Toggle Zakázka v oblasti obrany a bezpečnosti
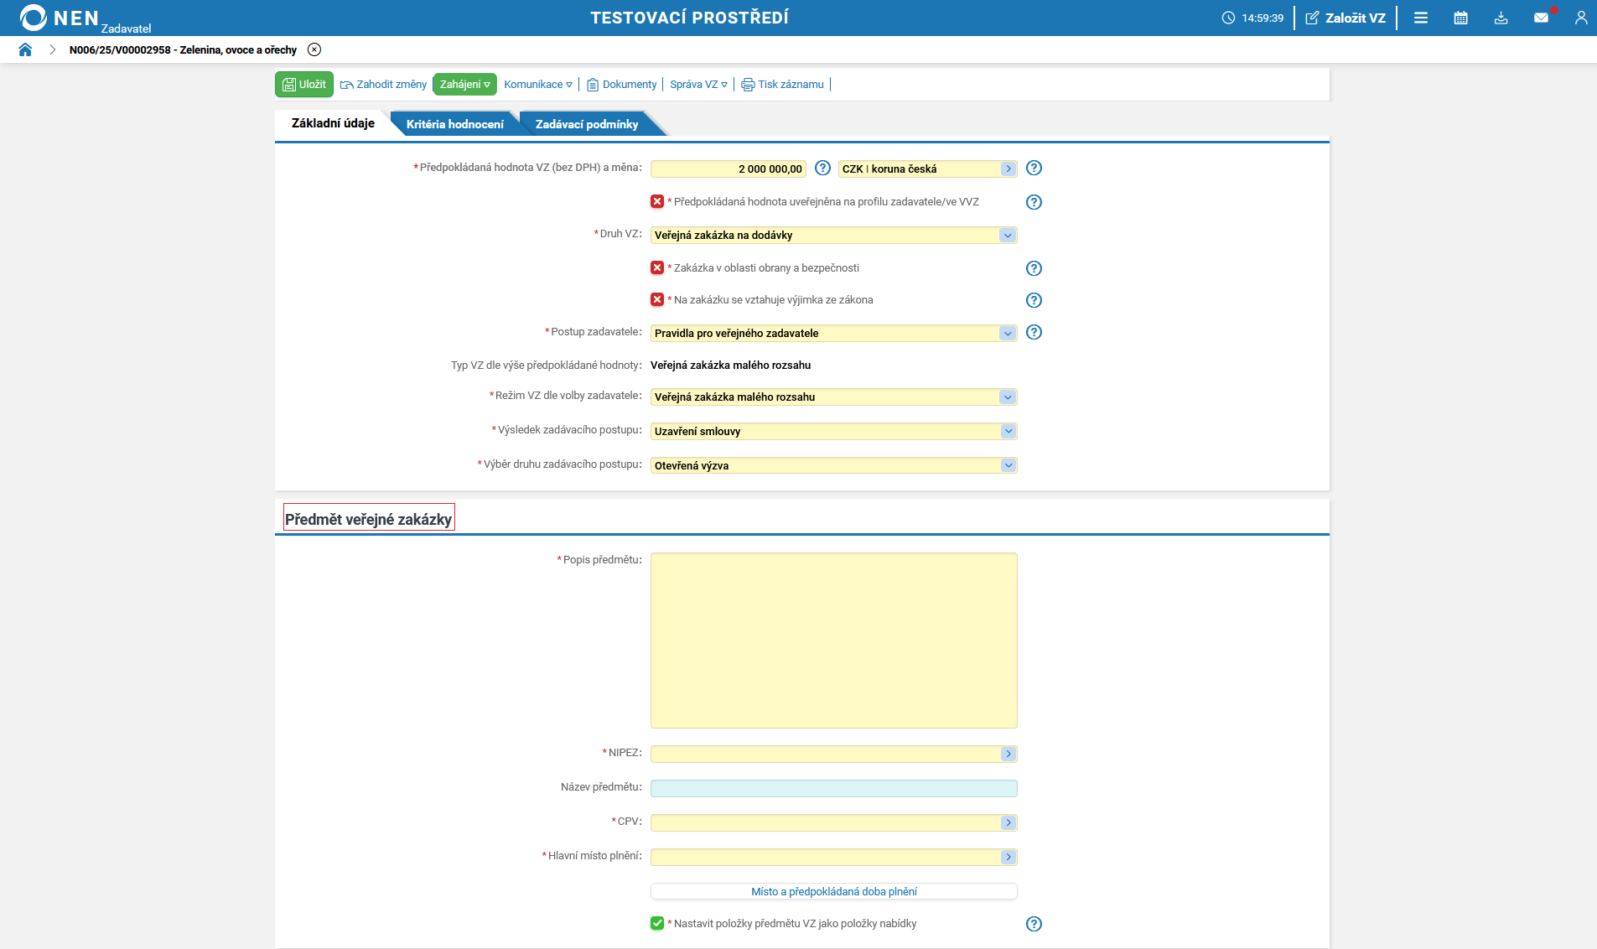This screenshot has height=949, width=1597. (x=657, y=268)
